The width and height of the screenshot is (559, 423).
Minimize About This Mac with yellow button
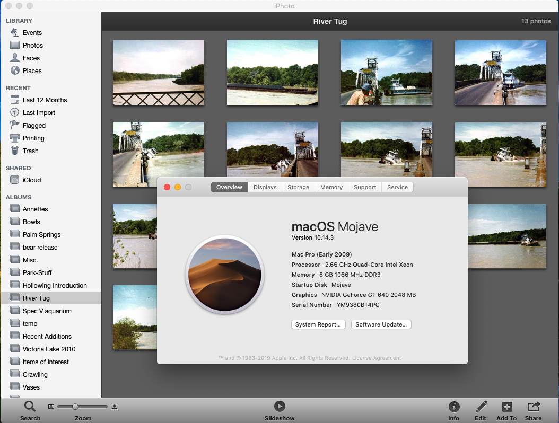click(x=178, y=187)
